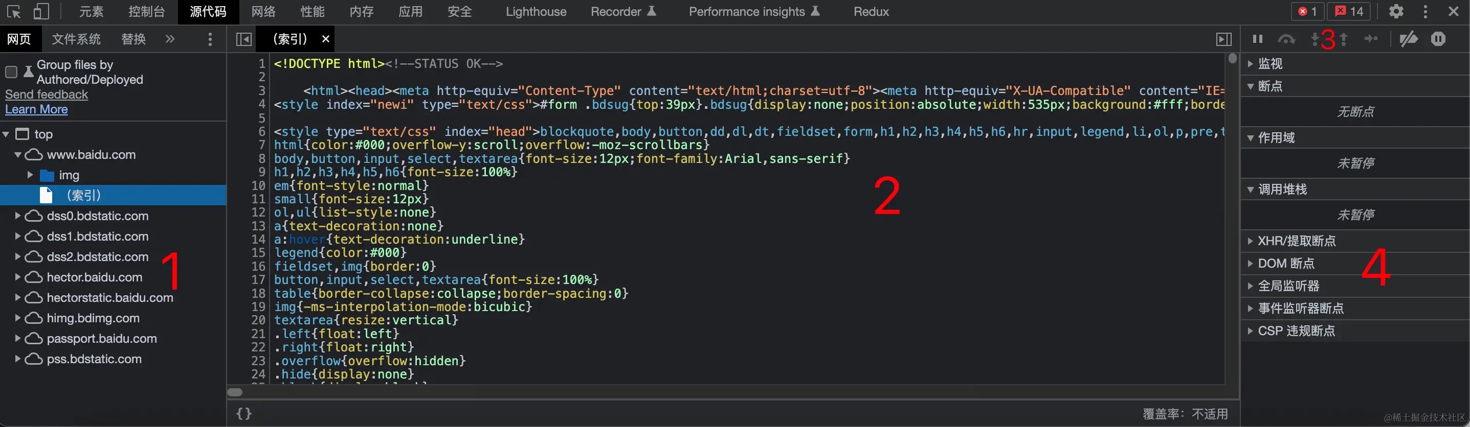Collapse the 作用域 scope section
Viewport: 1470px width, 427px height.
click(1355, 137)
